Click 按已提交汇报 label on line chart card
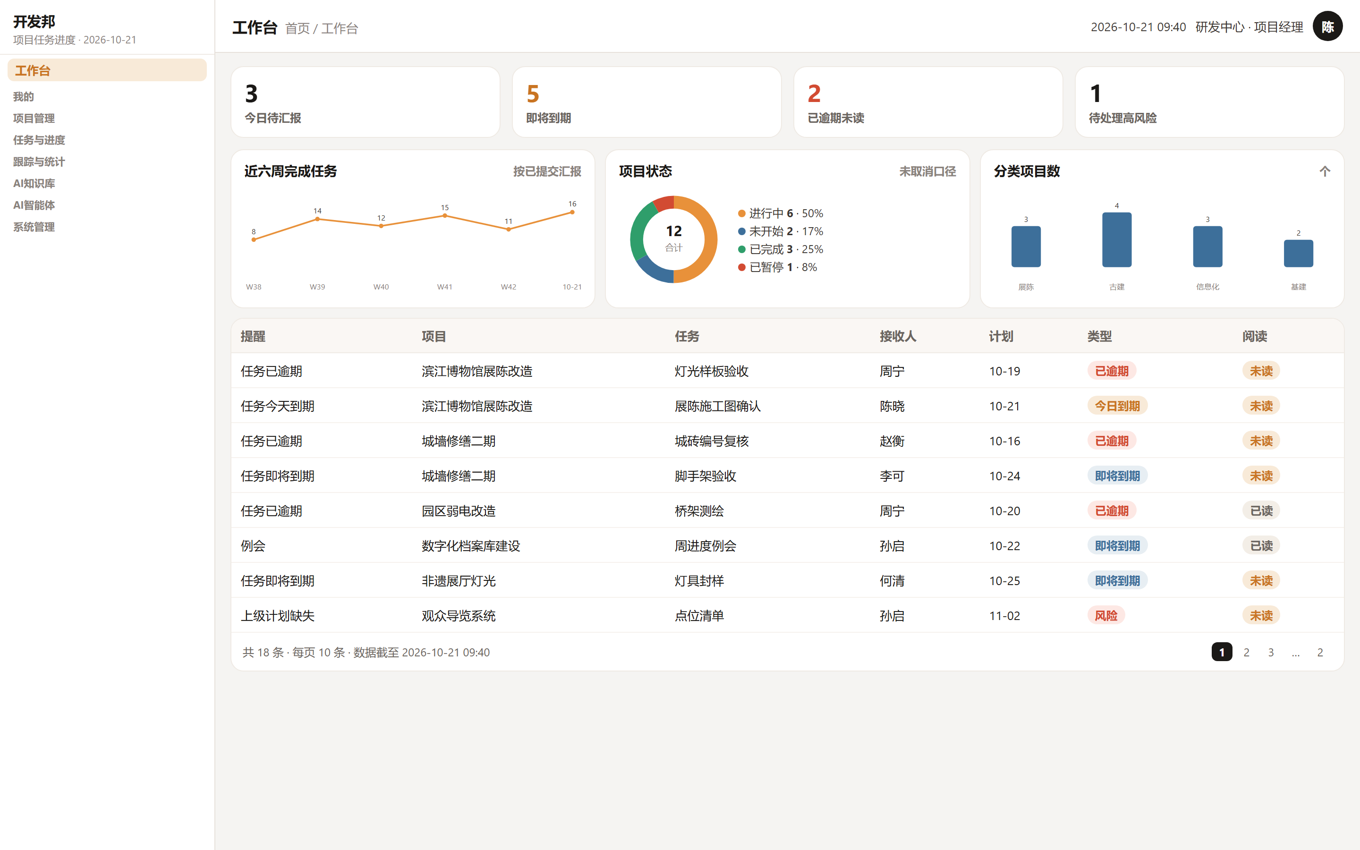Screen dimensions: 1360x850 coord(547,171)
